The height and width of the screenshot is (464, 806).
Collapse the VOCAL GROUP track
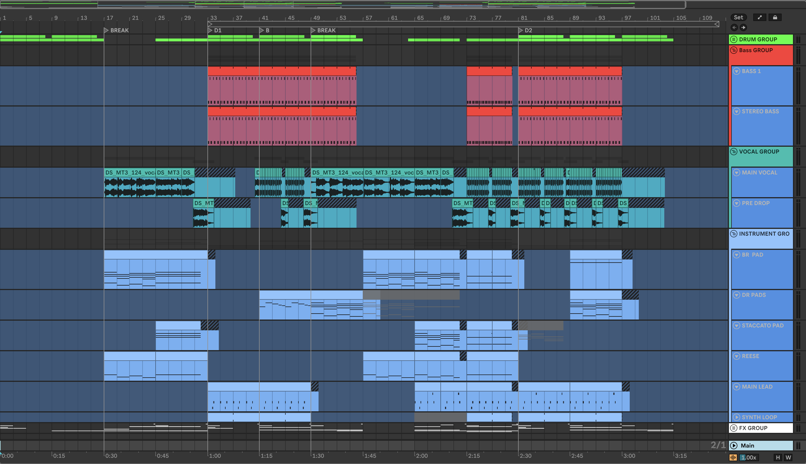734,151
